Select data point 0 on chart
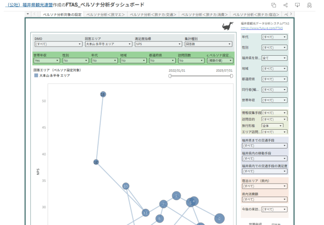Image resolution: width=324 pixels, height=225 pixels. click(x=219, y=218)
